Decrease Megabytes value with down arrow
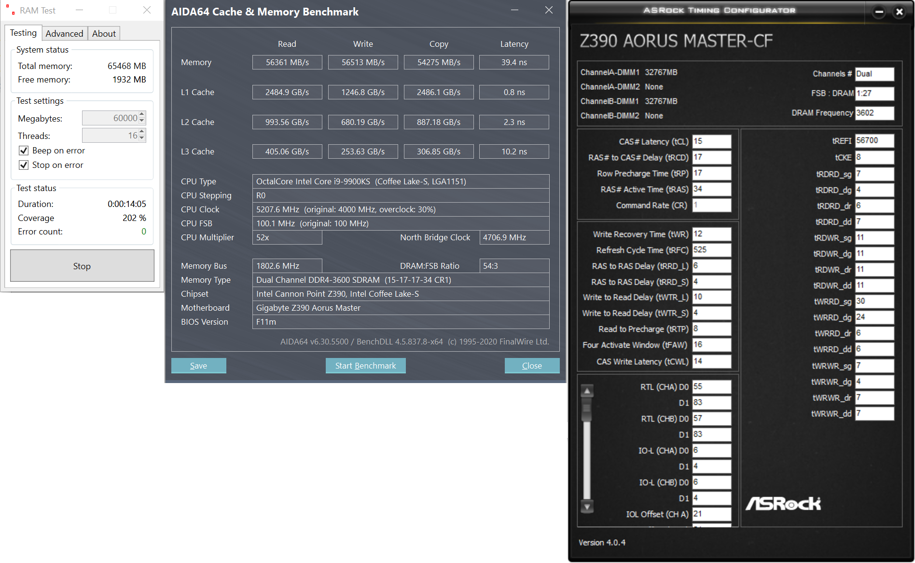915x563 pixels. pyautogui.click(x=142, y=121)
